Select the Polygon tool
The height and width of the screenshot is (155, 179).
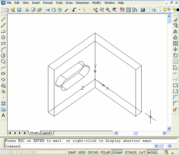click(3, 37)
